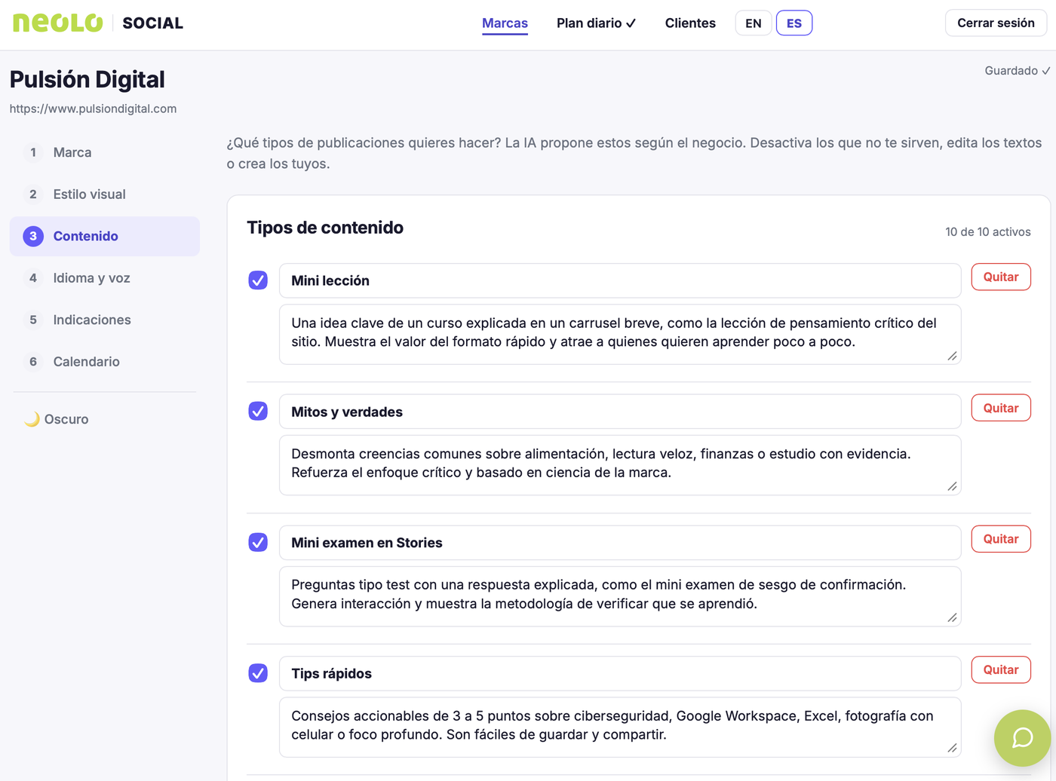This screenshot has width=1056, height=781.
Task: Uncheck the Mitos y verdades checkbox
Action: tap(258, 412)
